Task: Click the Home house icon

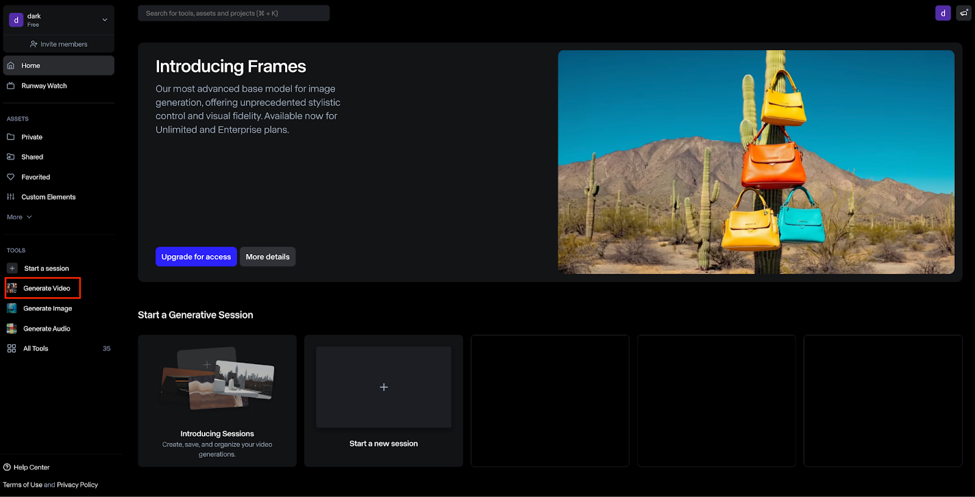Action: pyautogui.click(x=10, y=65)
